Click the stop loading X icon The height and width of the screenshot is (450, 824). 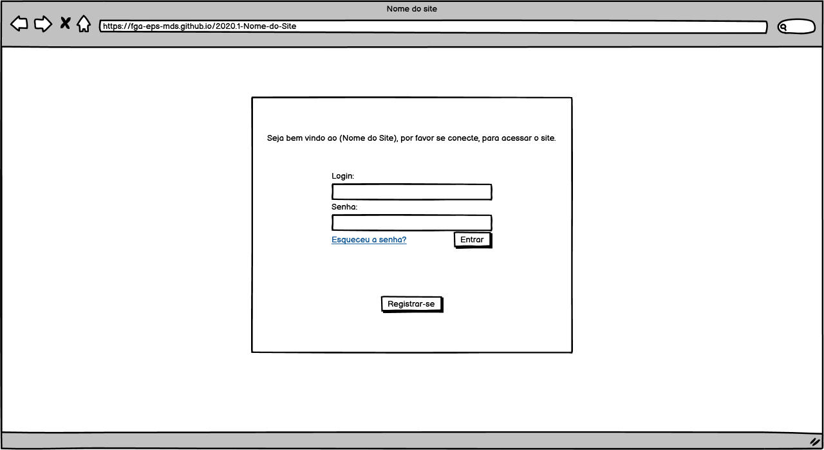(x=65, y=24)
